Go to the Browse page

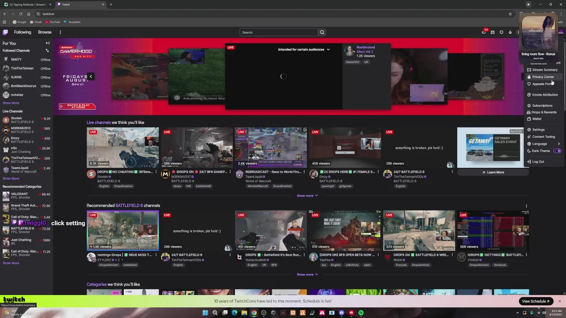point(45,32)
